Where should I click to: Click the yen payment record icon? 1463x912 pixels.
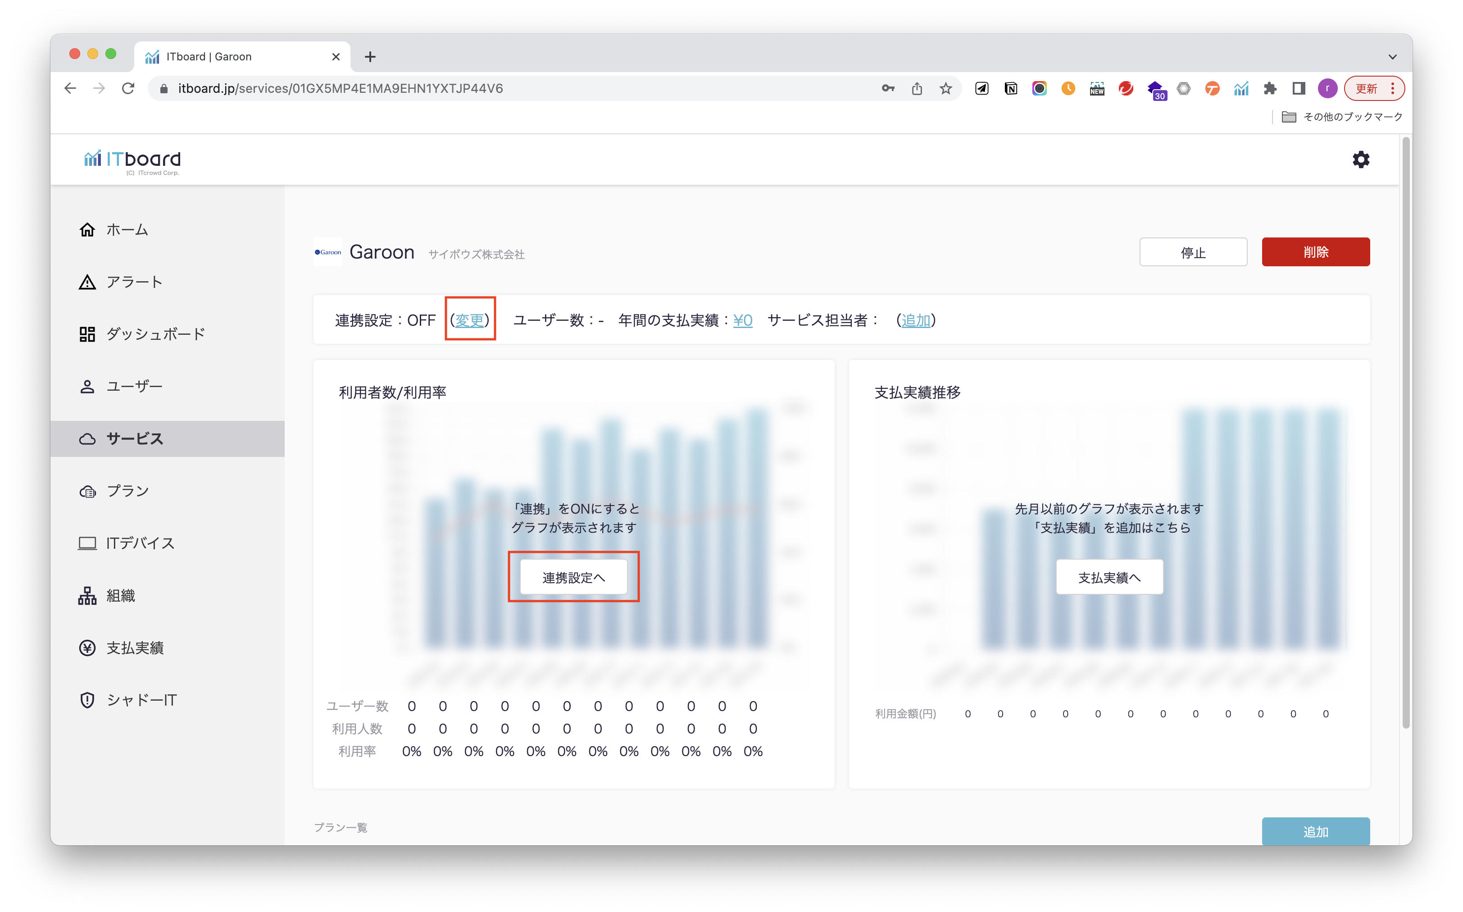coord(87,648)
